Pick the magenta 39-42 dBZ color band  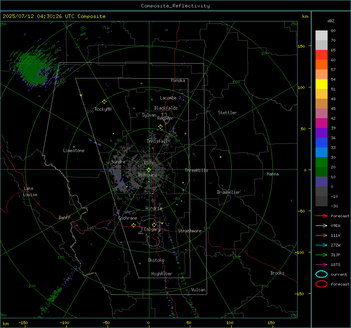[x=321, y=123]
